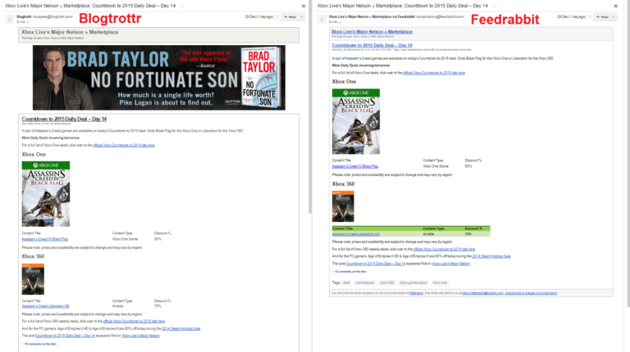Print the Feedrabbit email using printer icon
Image resolution: width=630 pixels, height=352 pixels.
point(615,6)
